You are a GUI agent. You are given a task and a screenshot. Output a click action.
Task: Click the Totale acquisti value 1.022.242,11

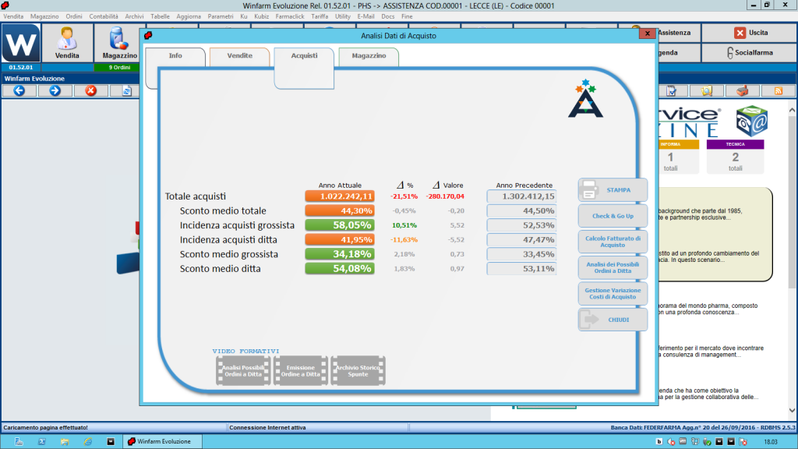(x=340, y=196)
